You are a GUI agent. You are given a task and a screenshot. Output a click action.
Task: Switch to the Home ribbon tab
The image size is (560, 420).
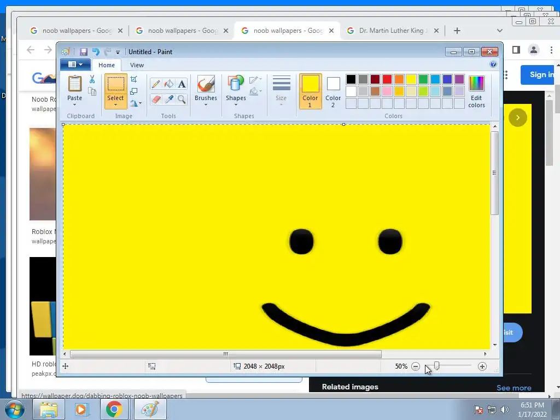(x=107, y=65)
